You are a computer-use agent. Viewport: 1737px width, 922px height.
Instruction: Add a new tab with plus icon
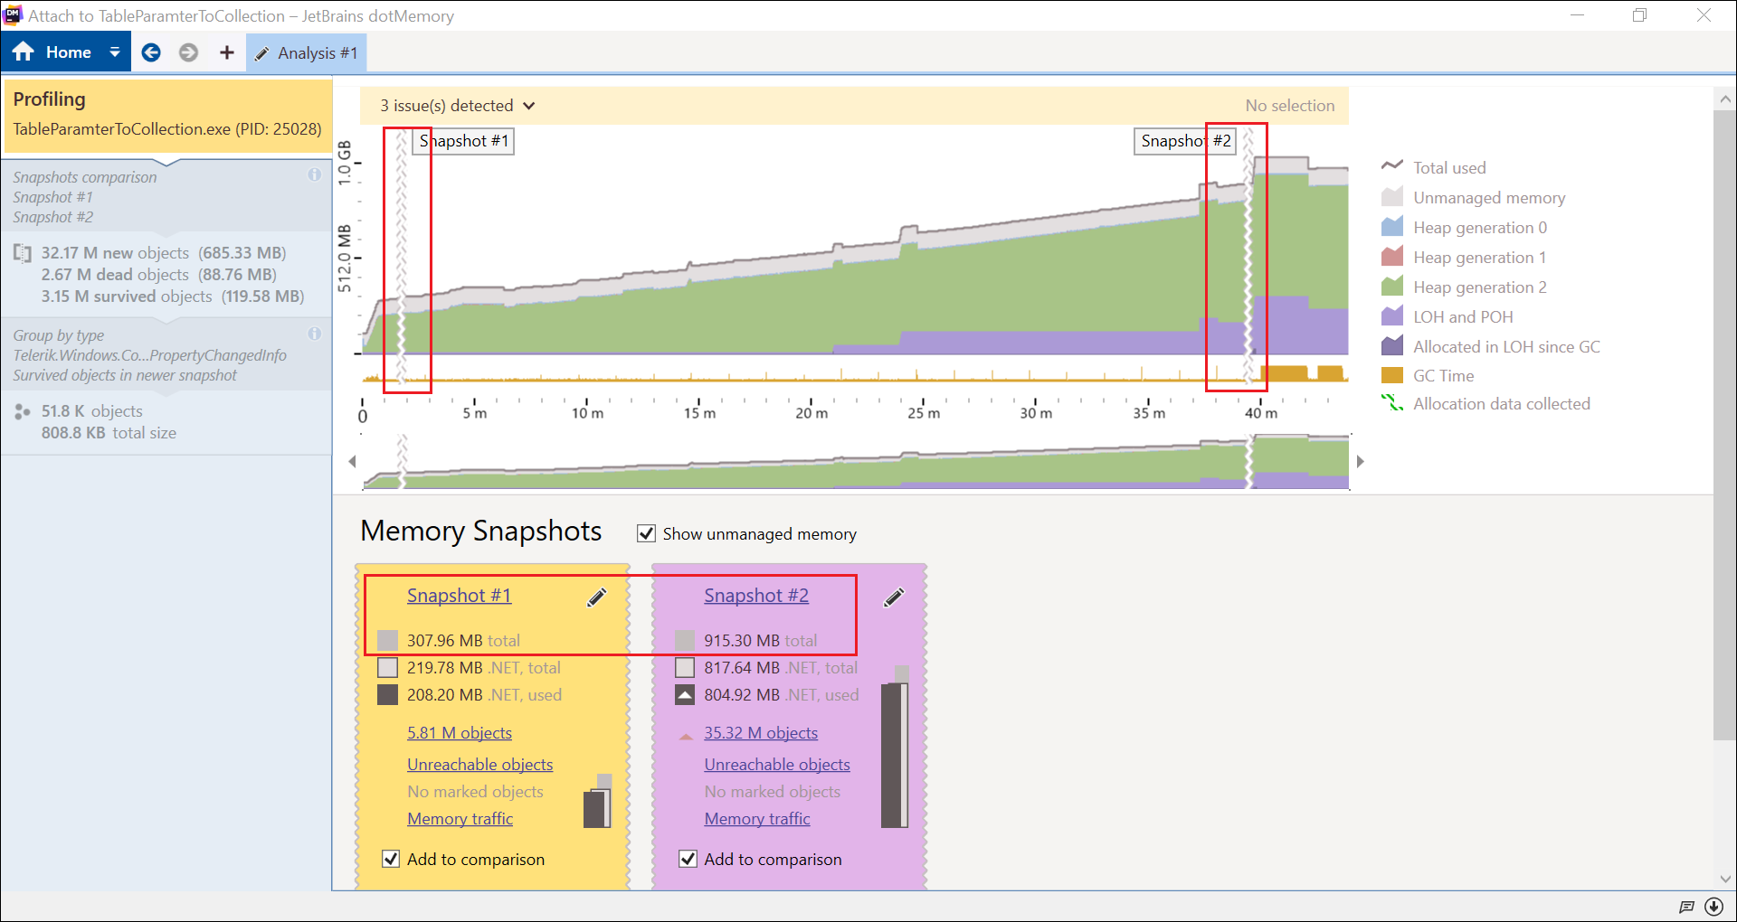click(227, 52)
